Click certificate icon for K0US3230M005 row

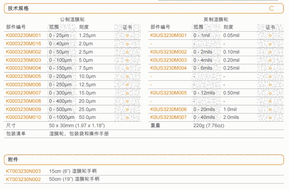pos(270,93)
